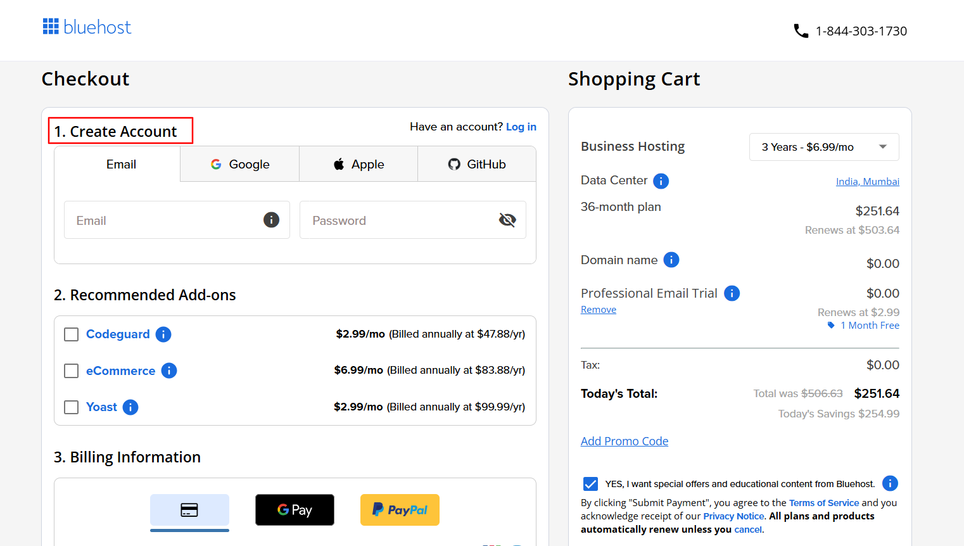Open the Yoast info icon
Screen dimensions: 964x546
pyautogui.click(x=130, y=407)
